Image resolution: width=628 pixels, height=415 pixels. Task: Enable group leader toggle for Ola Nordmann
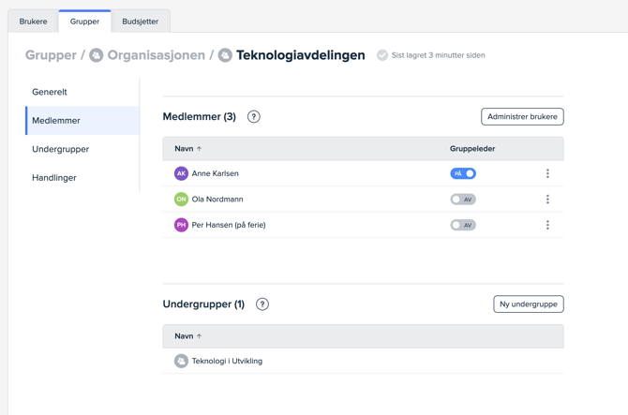(463, 200)
